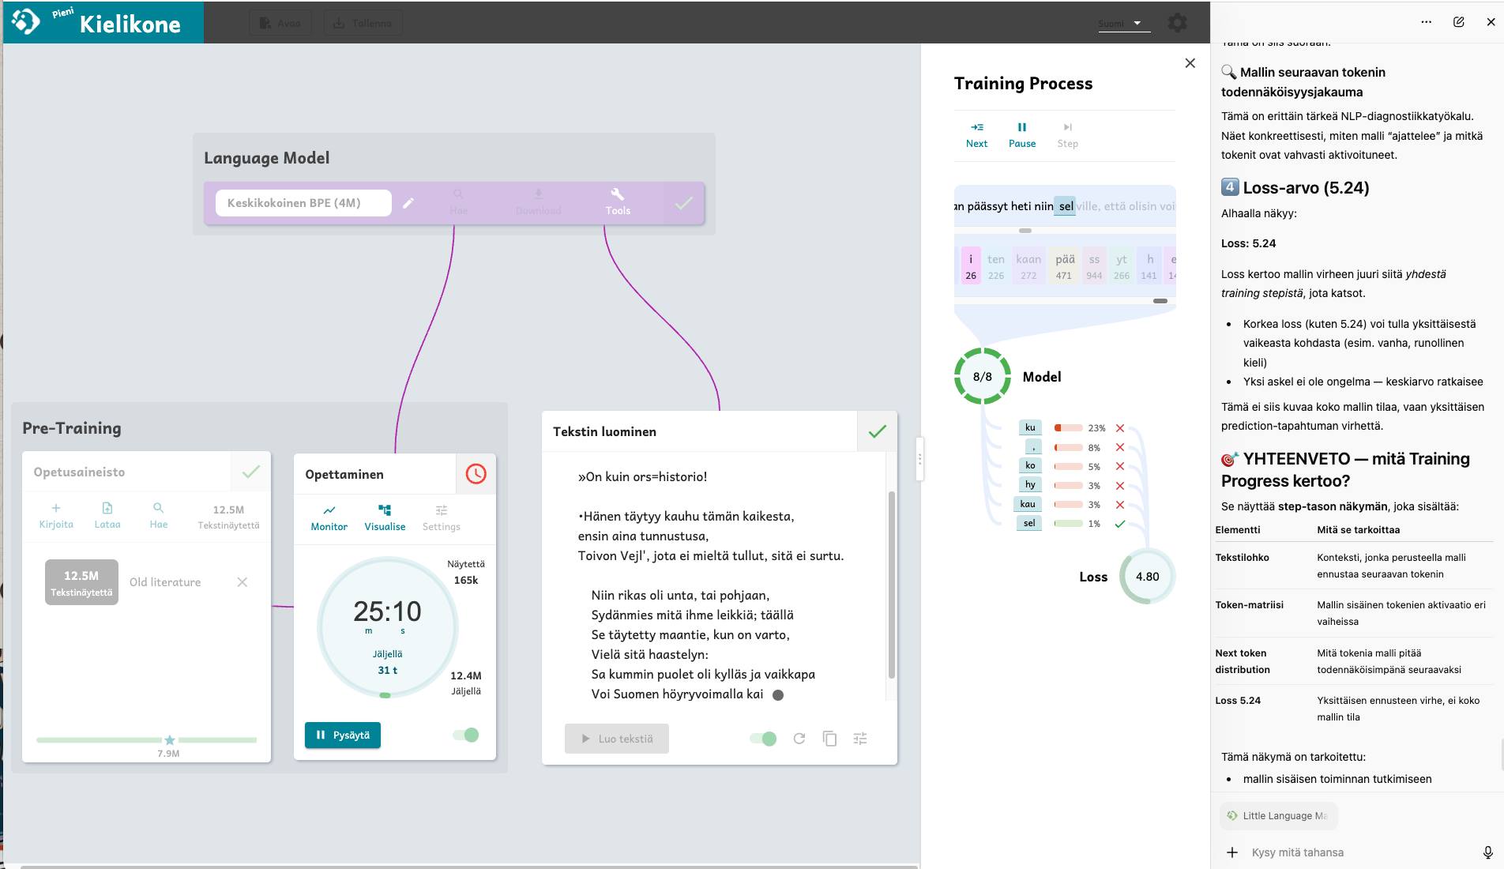Pause the Training Process

[x=1022, y=135]
